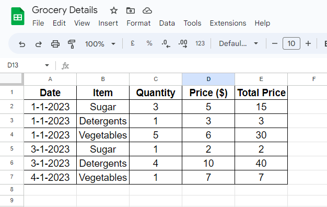This screenshot has width=327, height=207.
Task: Activate the paint format roller icon
Action: coord(72,44)
